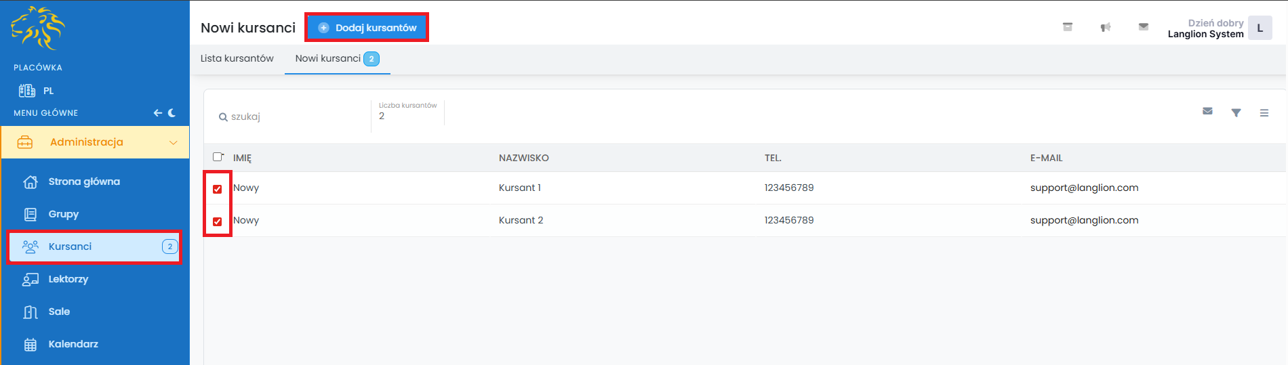
Task: Click the PL facility building icon
Action: pos(27,91)
